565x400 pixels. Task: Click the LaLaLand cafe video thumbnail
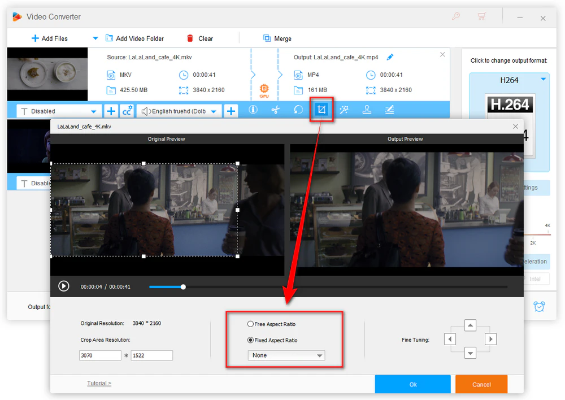tap(47, 74)
